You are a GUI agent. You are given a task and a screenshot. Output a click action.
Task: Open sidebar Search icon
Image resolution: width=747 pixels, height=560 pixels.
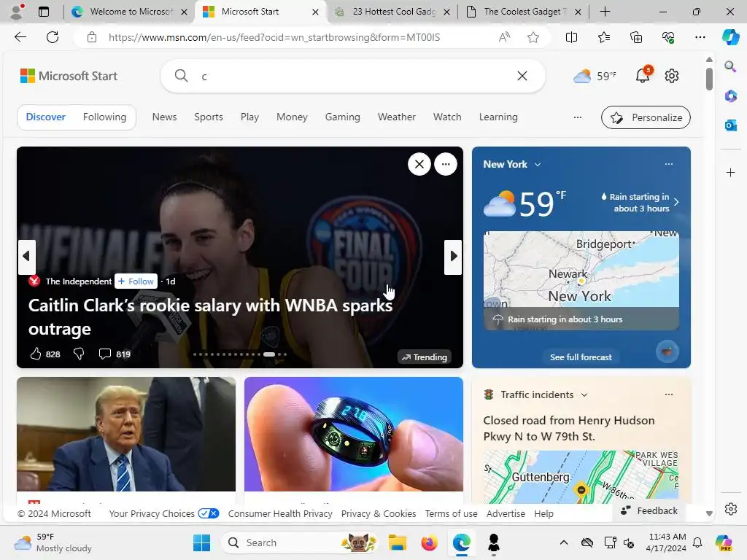click(730, 66)
